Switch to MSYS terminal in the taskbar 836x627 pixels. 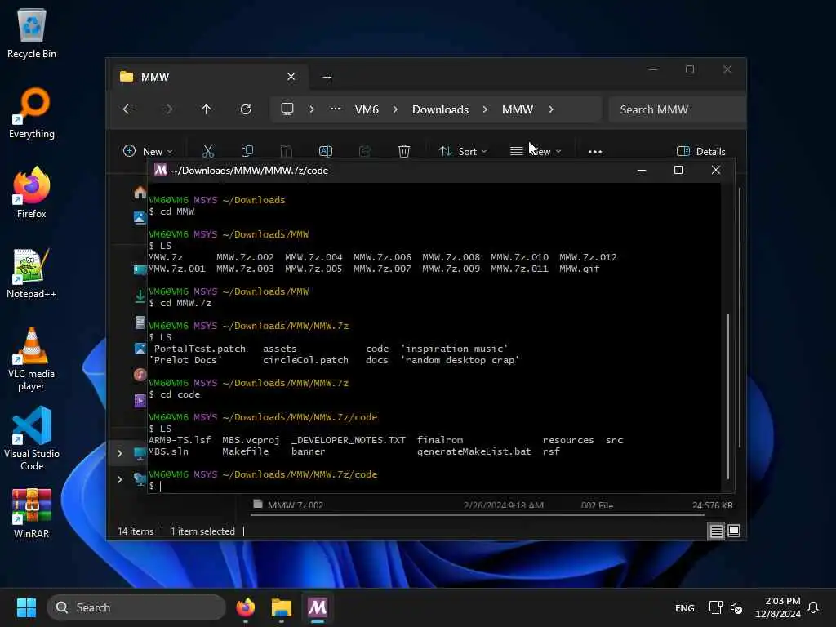point(318,607)
